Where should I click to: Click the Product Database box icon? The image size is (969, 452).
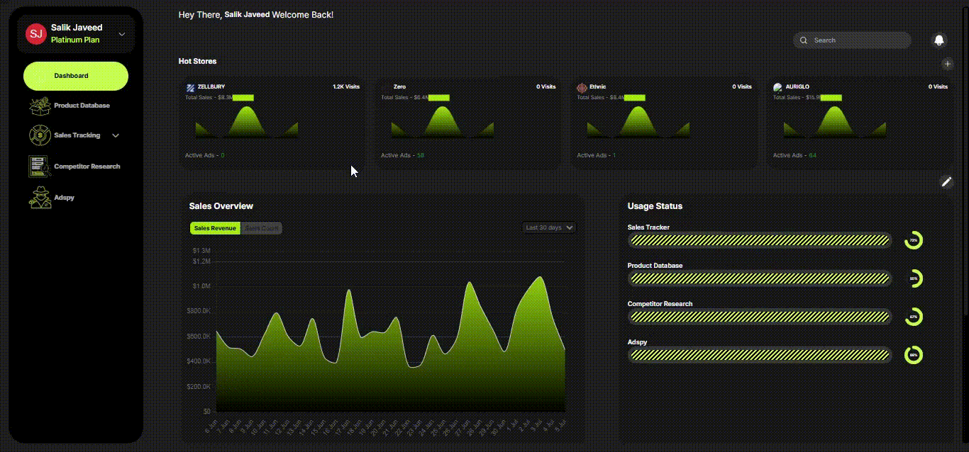[40, 106]
